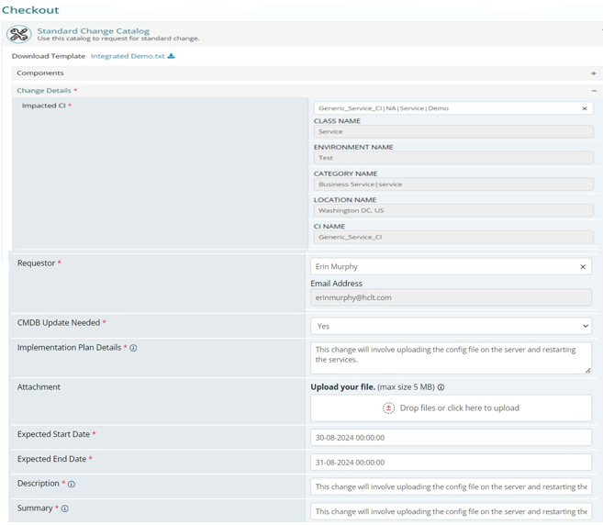Open the Integrated Demo.txt template link
Screen dimensions: 603x525
(x=128, y=56)
